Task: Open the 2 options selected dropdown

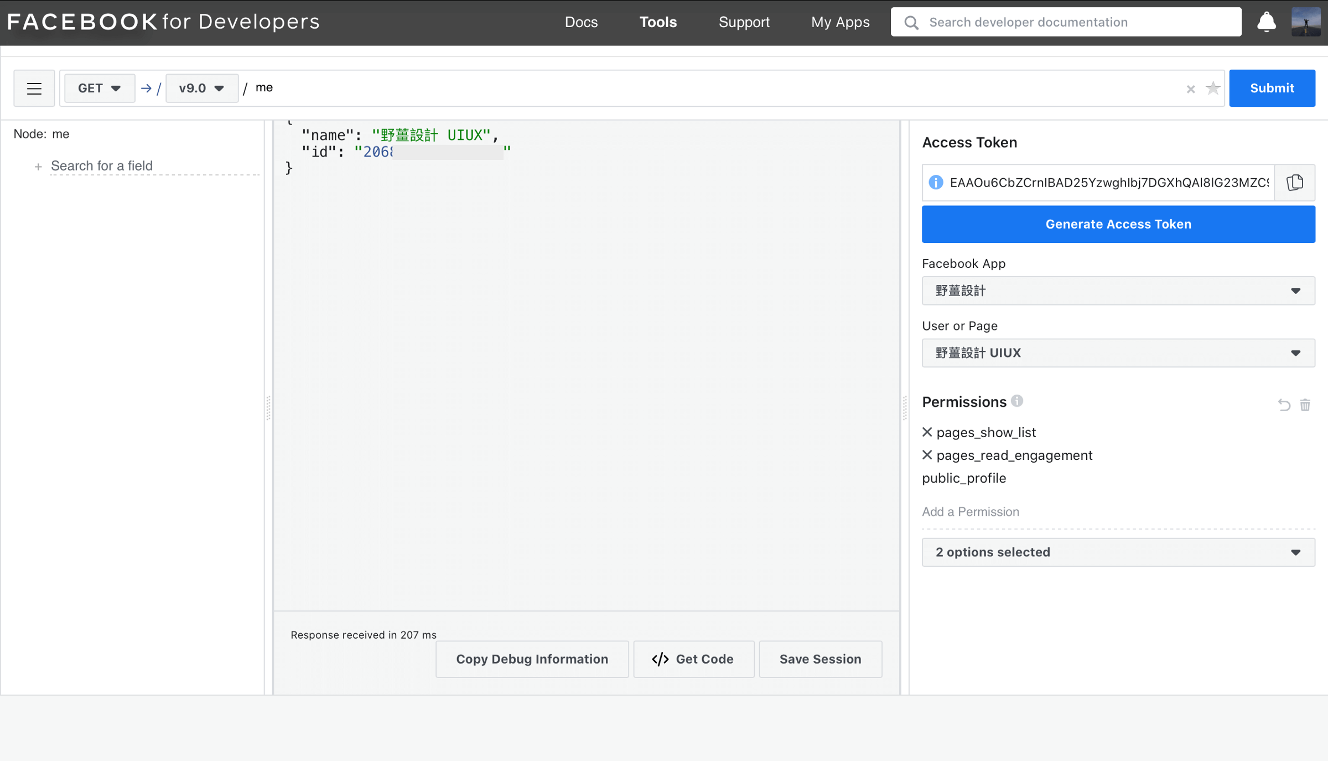Action: 1118,552
